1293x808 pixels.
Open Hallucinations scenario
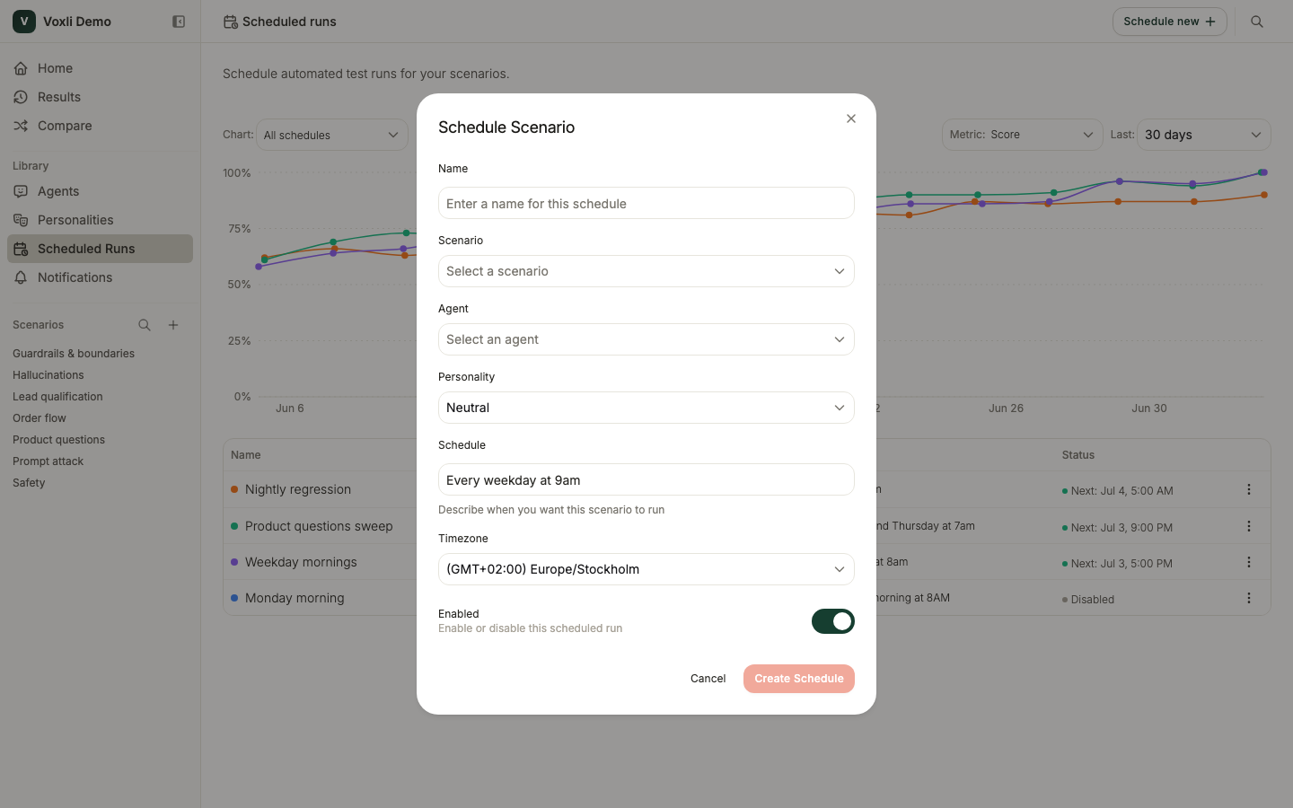pos(48,375)
